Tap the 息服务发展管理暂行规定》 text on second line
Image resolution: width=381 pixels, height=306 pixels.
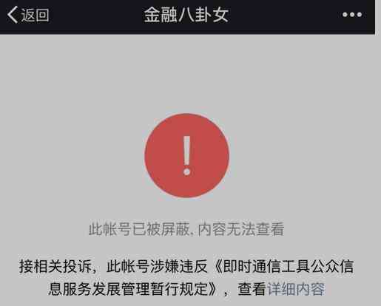[133, 289]
